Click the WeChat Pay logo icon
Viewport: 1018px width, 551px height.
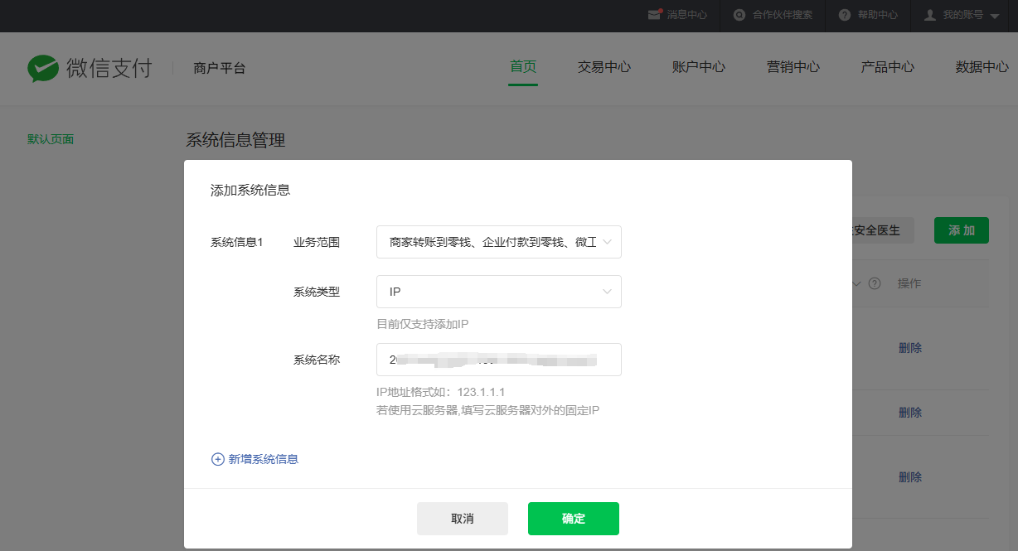point(42,68)
